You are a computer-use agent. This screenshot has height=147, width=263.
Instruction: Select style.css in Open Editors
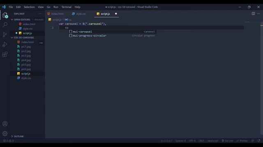point(28,29)
